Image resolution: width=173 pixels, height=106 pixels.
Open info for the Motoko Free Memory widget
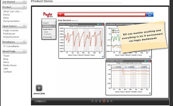(x=100, y=24)
